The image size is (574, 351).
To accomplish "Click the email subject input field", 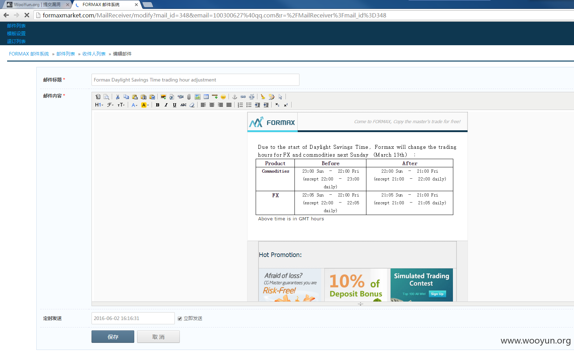I will pos(195,80).
